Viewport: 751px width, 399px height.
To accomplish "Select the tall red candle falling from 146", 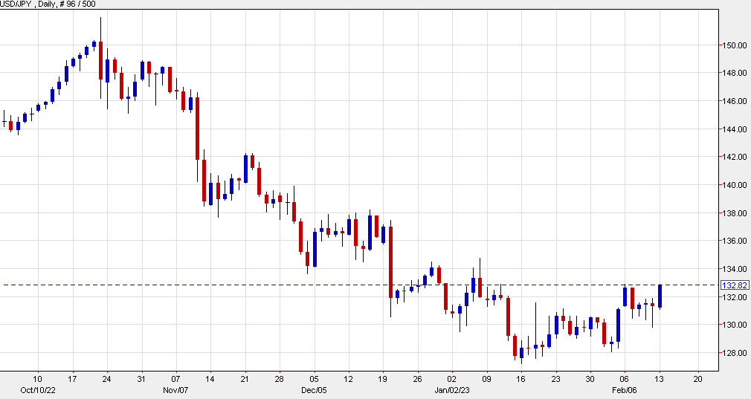I will 197,129.
